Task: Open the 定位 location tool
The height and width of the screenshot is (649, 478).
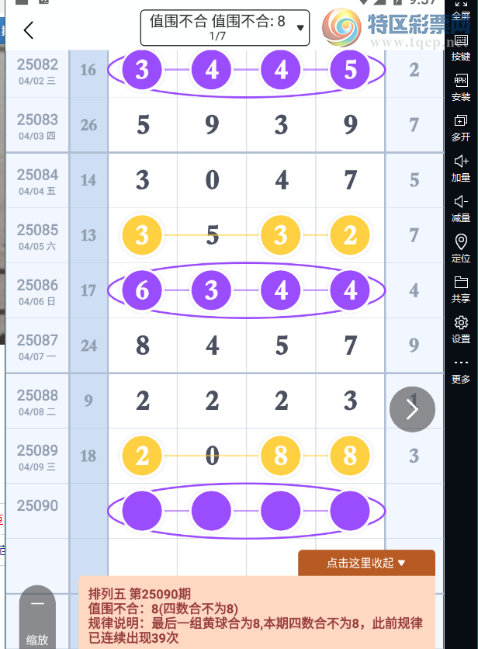Action: click(461, 248)
